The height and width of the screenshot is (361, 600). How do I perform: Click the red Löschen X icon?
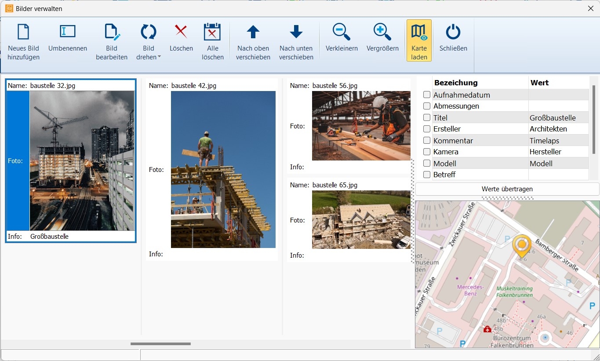point(181,32)
